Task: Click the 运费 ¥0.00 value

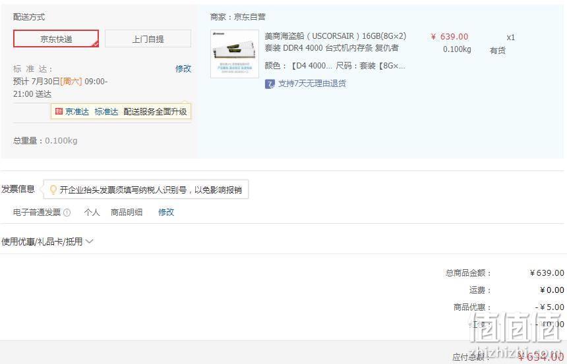Action: tap(552, 290)
